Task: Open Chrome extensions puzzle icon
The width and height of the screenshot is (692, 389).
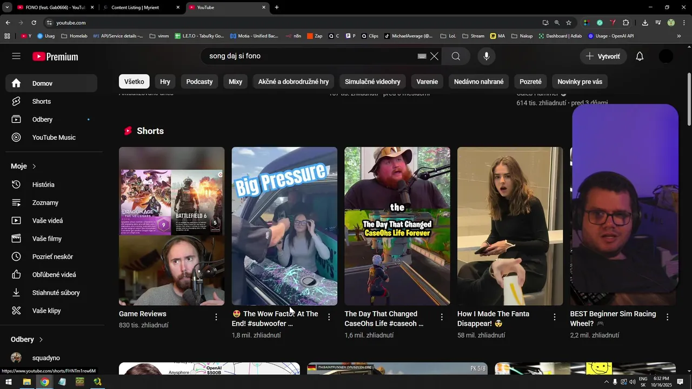Action: pos(626,23)
